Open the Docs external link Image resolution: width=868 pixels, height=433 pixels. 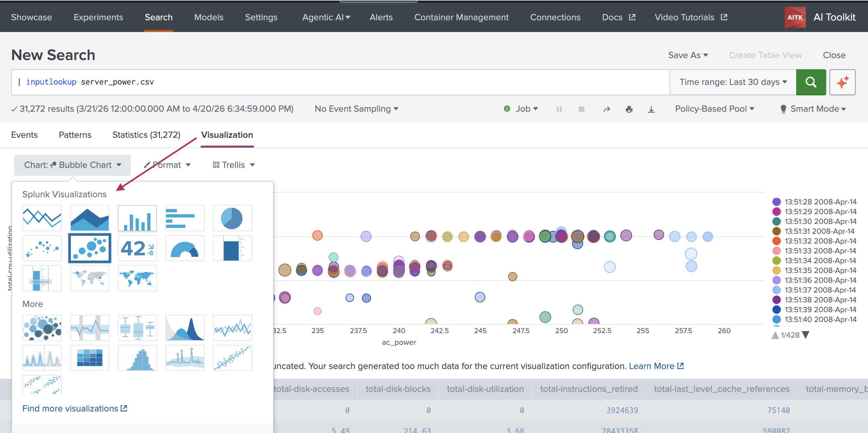618,17
